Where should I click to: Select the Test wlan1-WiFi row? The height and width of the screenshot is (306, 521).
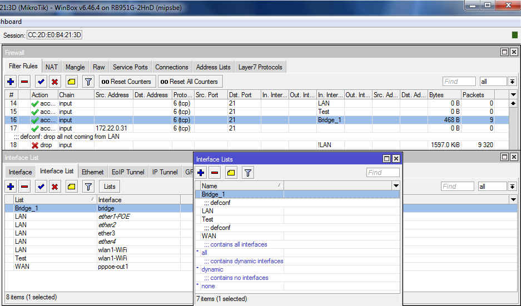point(99,258)
